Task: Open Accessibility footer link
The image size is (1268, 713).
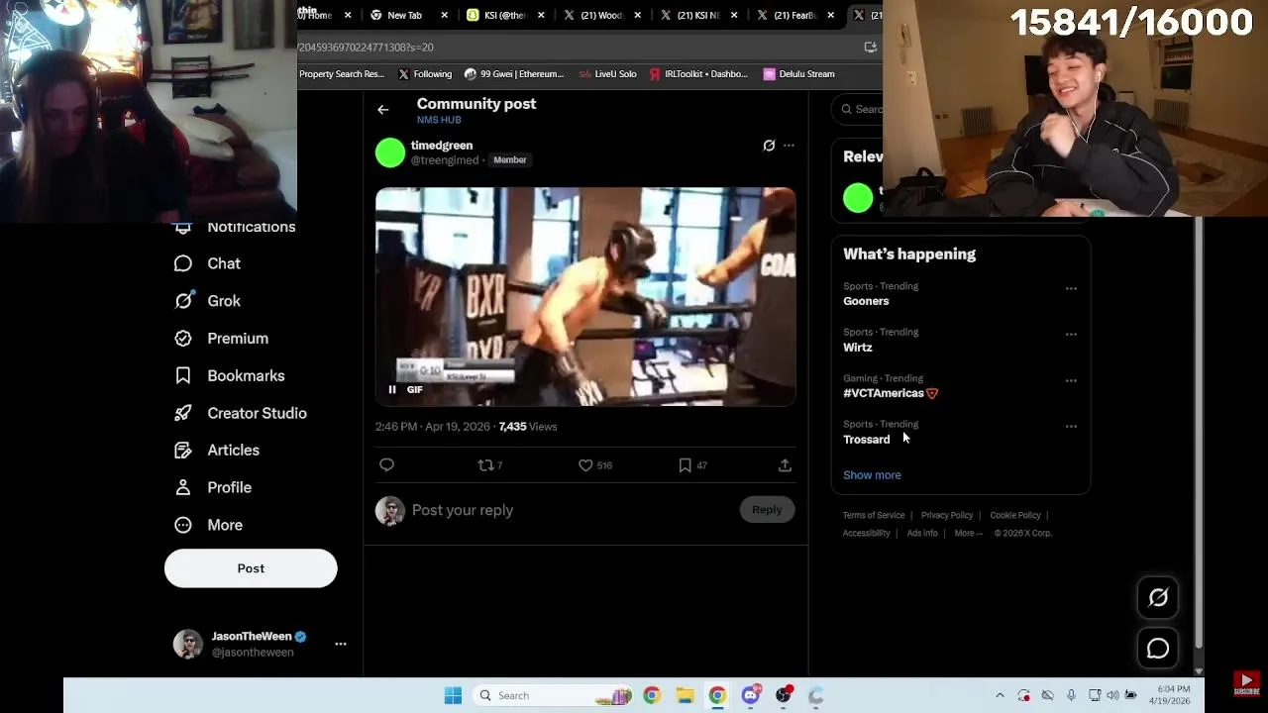Action: 867,533
